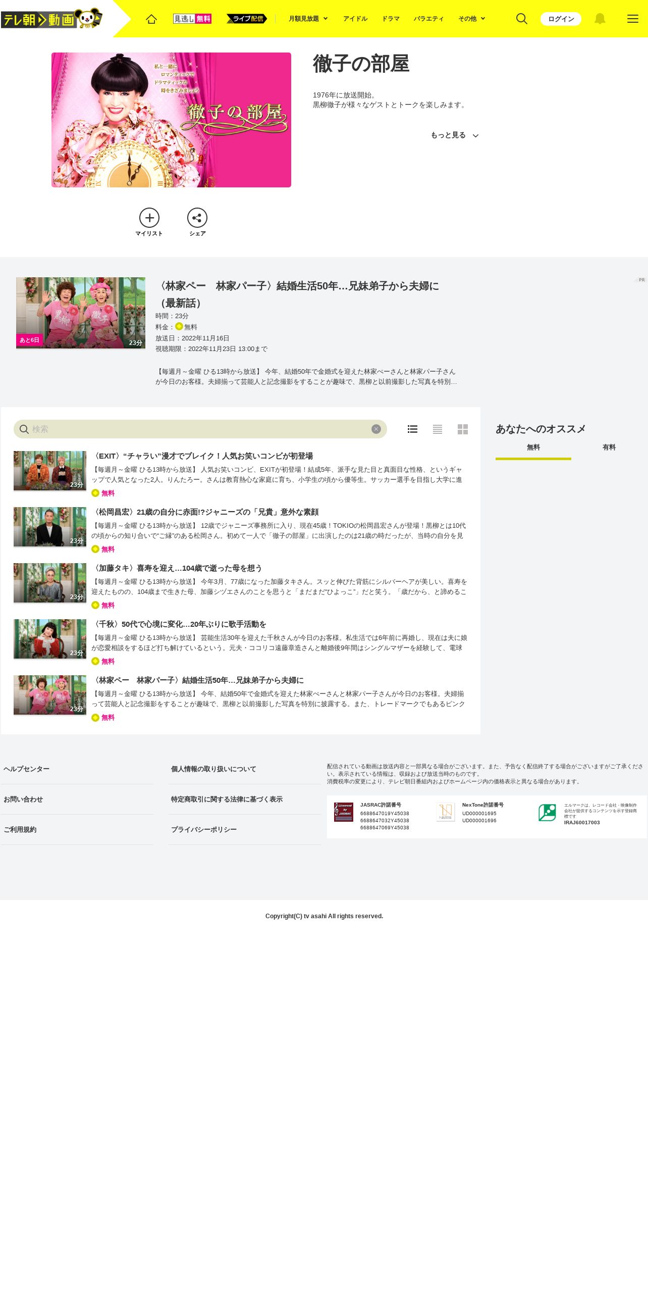Click the テレ朝動画 logo
648x1297 pixels.
[52, 19]
